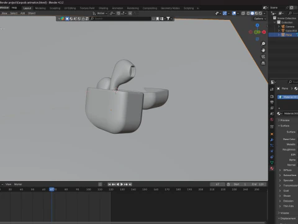Click the red X axis on navigation gizmo
Image resolution: width=298 pixels, height=224 pixels.
264,32
